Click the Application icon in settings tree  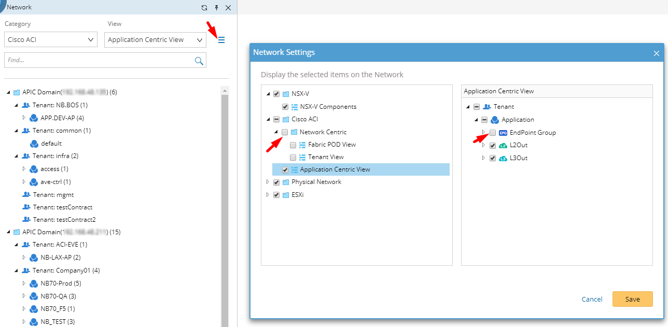(495, 120)
